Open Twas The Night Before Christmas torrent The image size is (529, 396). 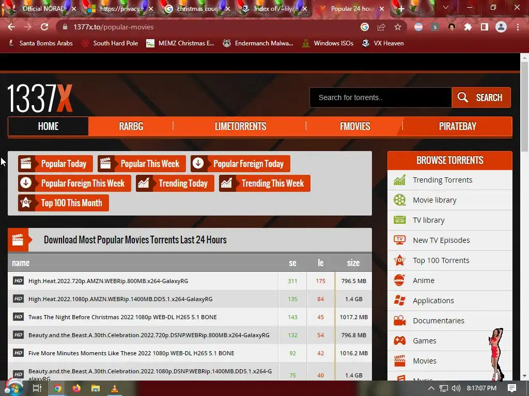click(x=122, y=317)
